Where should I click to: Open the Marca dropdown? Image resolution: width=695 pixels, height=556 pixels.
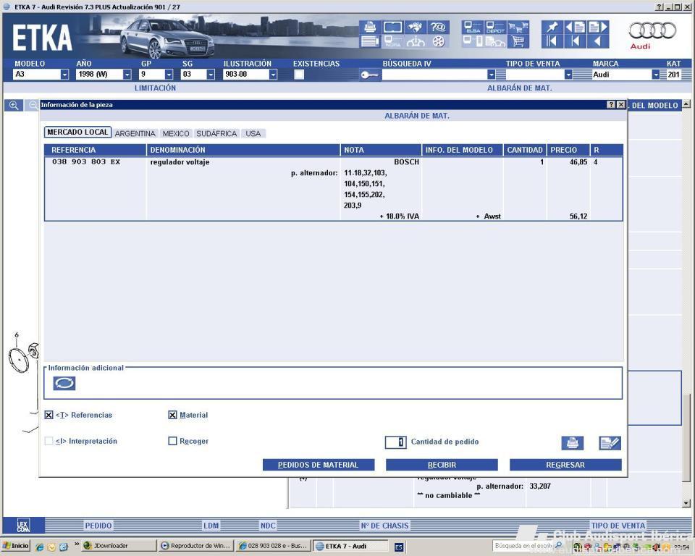pos(656,75)
